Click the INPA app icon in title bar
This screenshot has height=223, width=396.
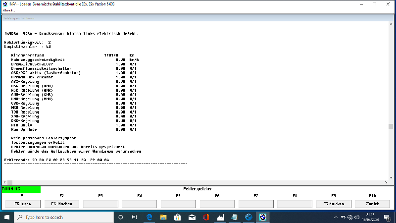click(5, 4)
